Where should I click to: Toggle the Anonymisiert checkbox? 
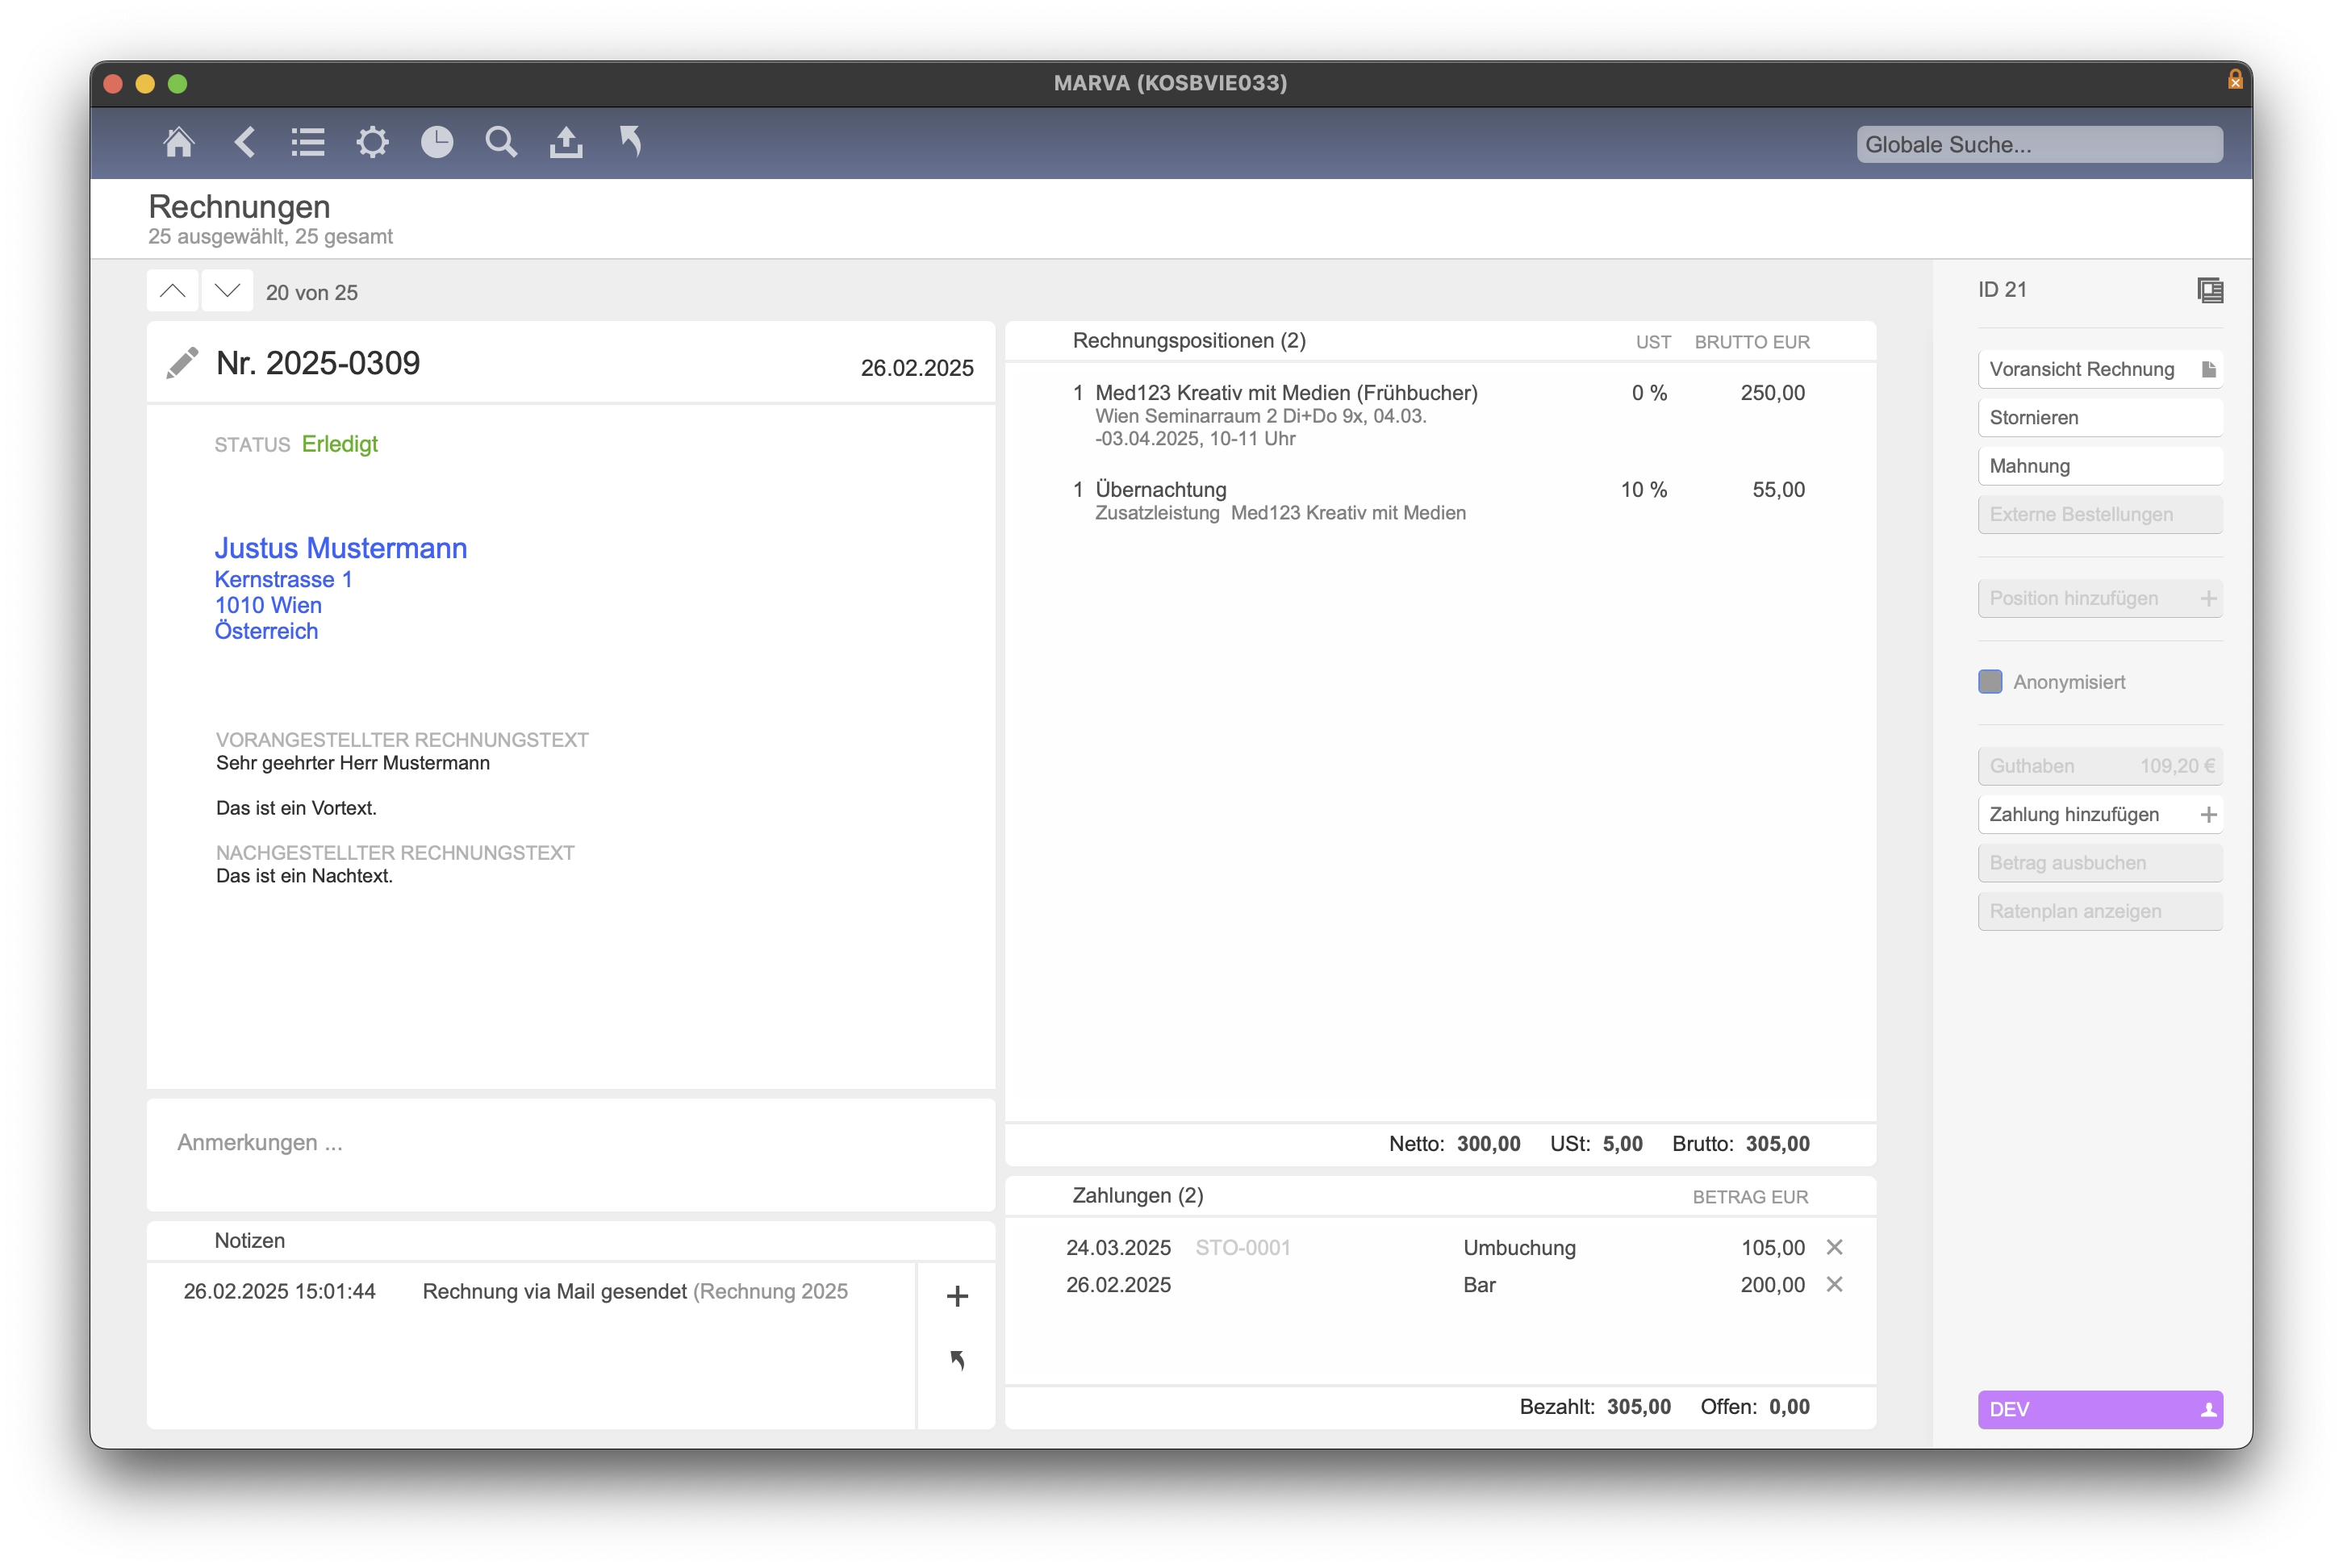click(1990, 682)
